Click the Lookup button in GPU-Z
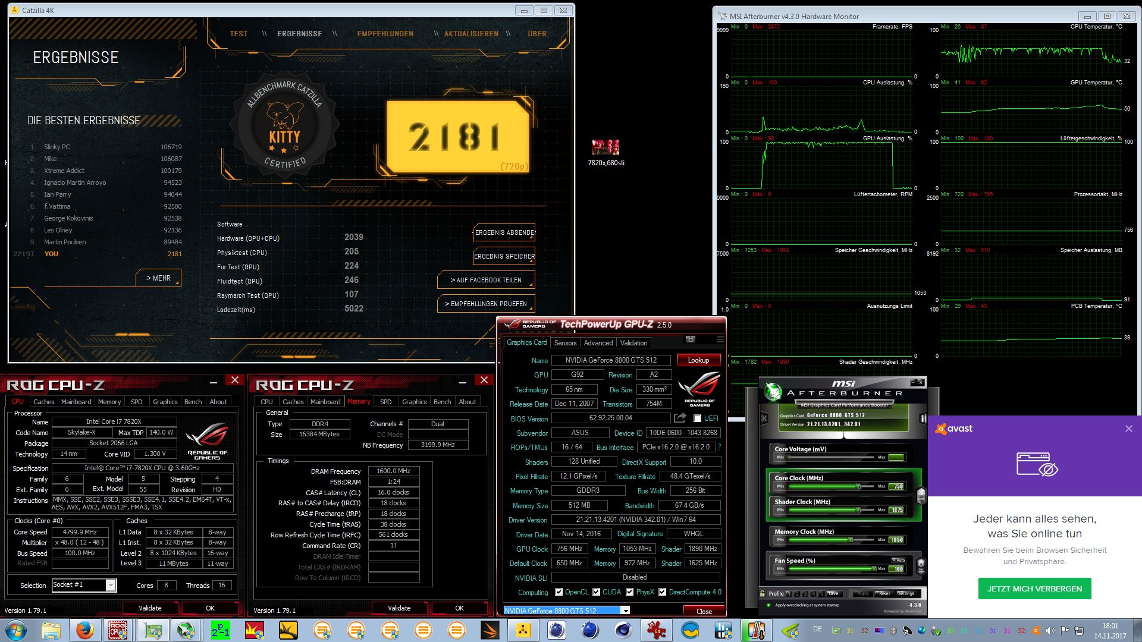Image resolution: width=1142 pixels, height=642 pixels. [698, 360]
